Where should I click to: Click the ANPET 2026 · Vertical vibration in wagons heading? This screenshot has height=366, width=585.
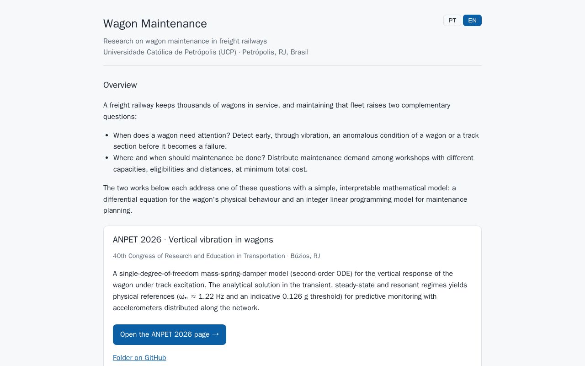point(193,240)
